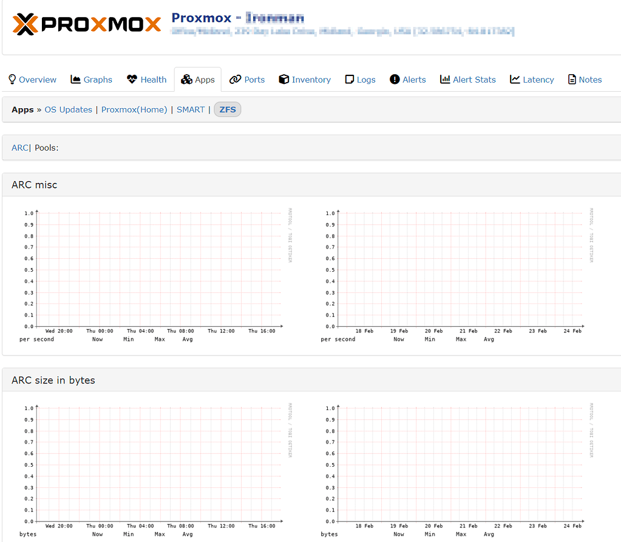The image size is (621, 542).
Task: Click the Ports chain-link icon
Action: [x=233, y=79]
